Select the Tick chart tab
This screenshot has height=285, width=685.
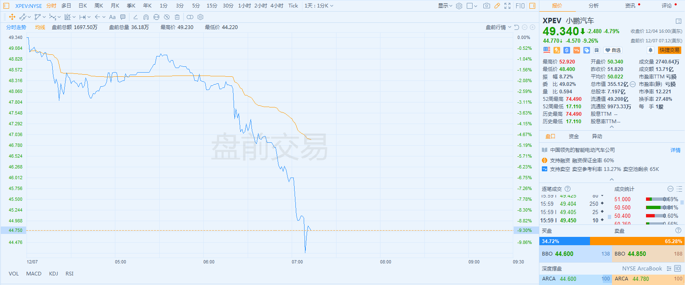(x=293, y=6)
